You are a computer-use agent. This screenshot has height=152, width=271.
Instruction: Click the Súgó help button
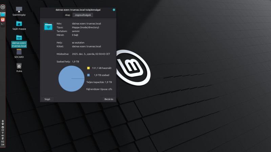coord(47,99)
